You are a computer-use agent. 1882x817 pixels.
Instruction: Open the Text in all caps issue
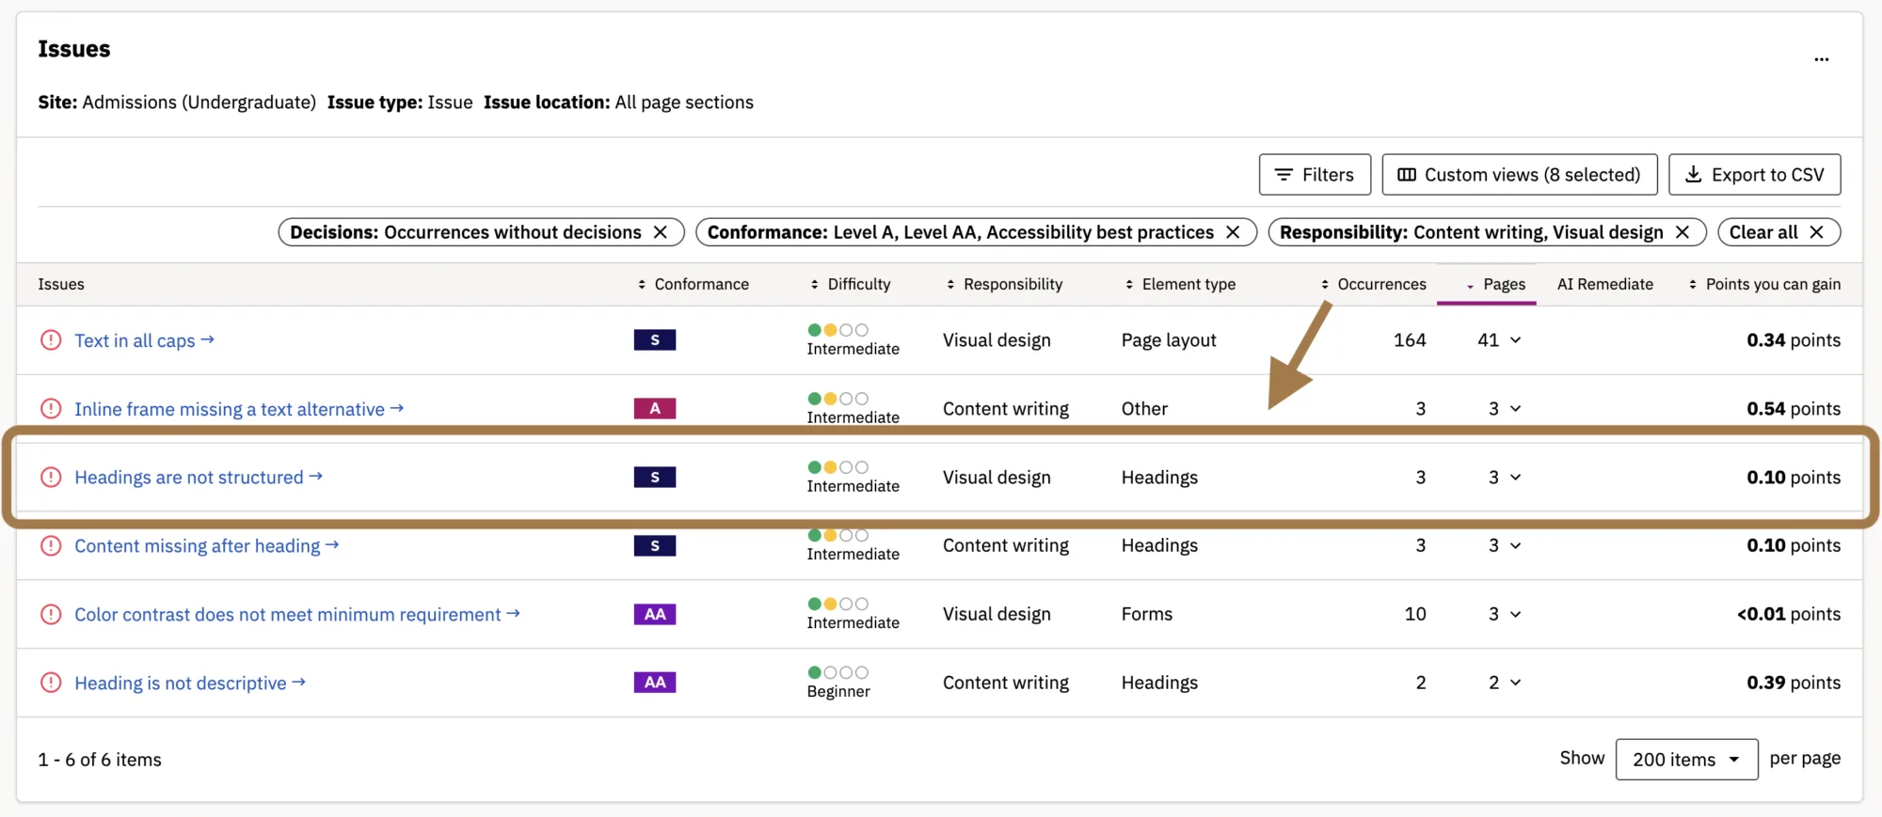(145, 340)
